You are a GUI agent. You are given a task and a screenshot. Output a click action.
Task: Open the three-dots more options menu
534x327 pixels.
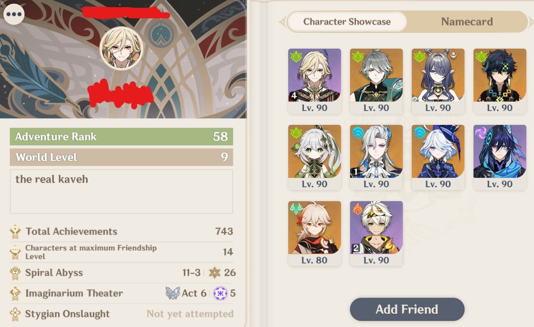pos(14,14)
